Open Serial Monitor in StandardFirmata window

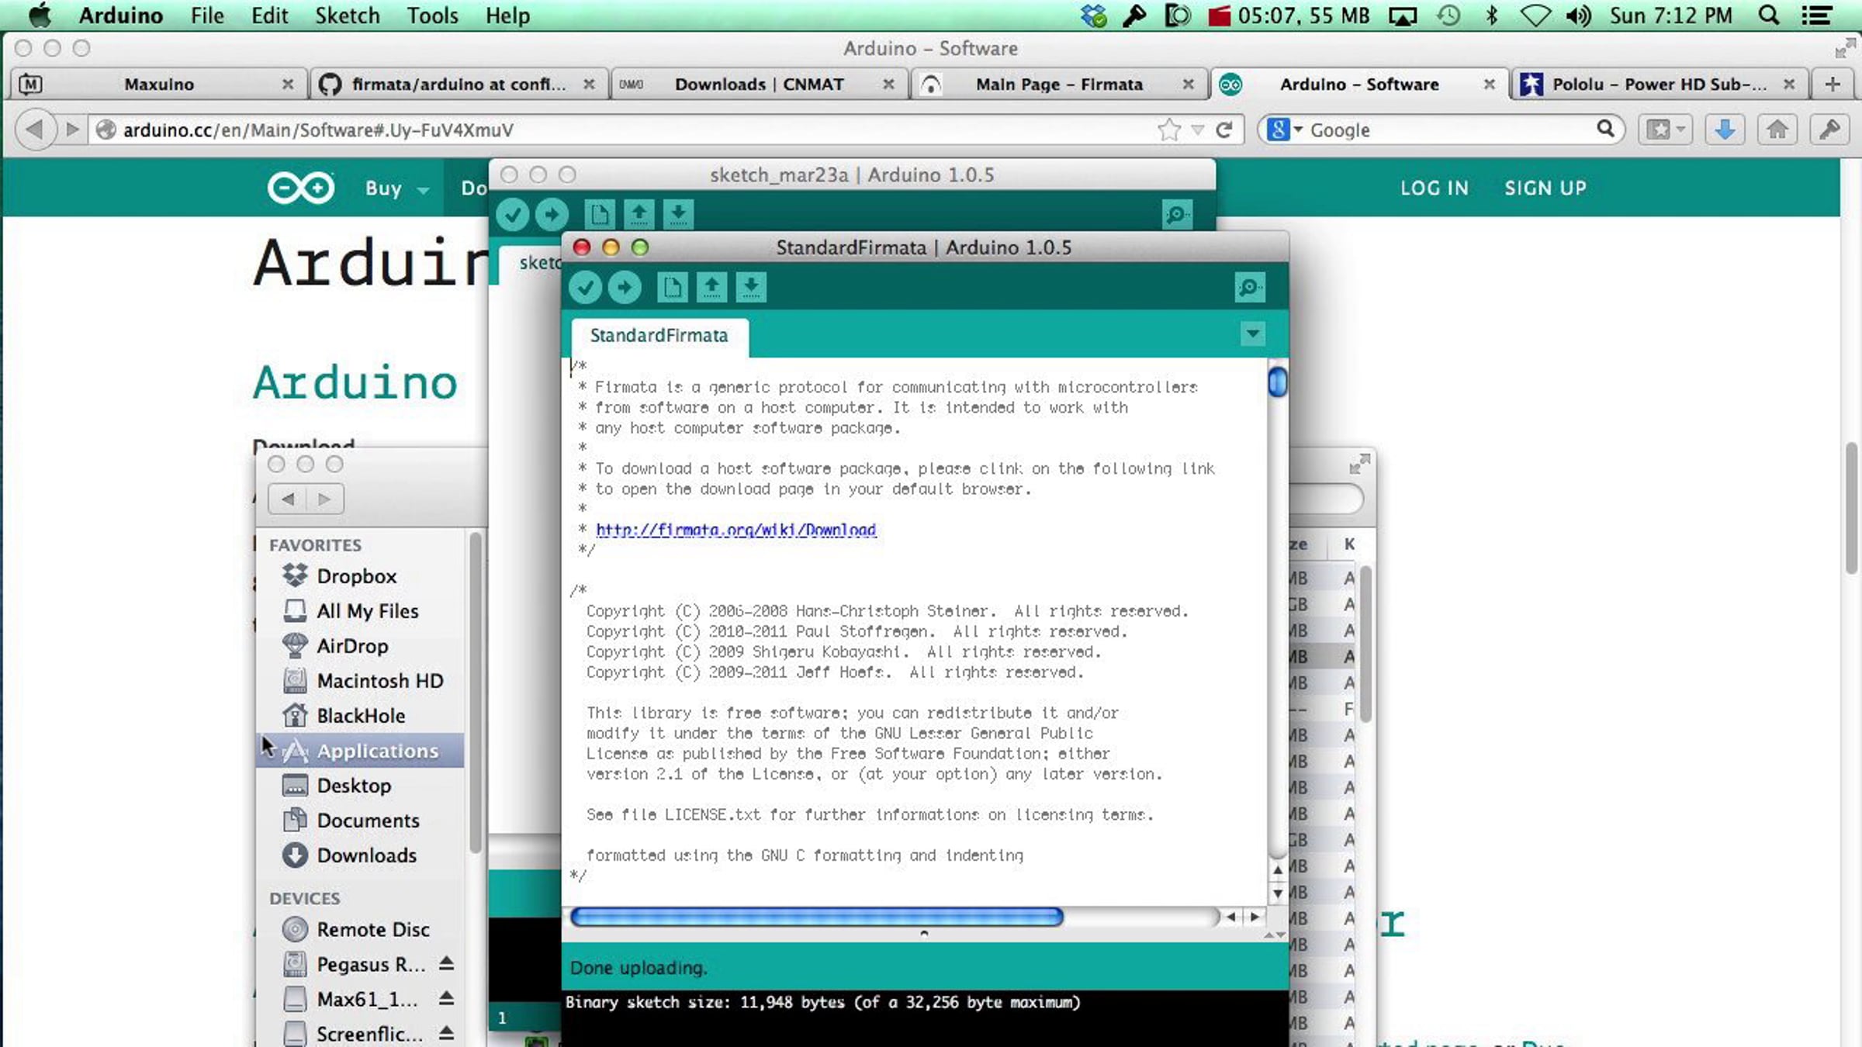pos(1249,288)
